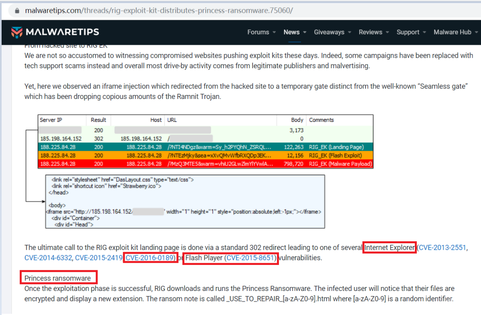Screen dimensions: 481x315
Task: Expand the Giveaways dropdown arrow
Action: click(x=350, y=32)
